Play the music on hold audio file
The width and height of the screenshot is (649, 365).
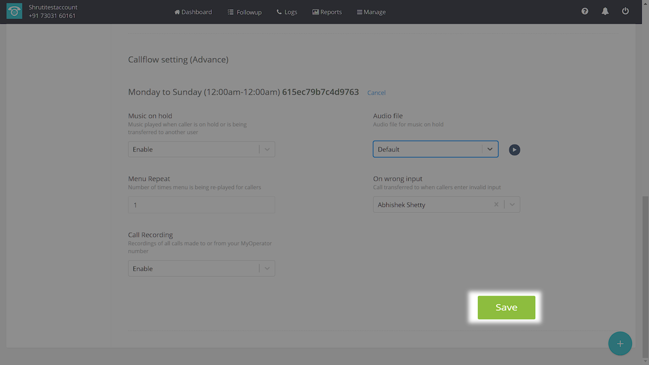pyautogui.click(x=514, y=150)
